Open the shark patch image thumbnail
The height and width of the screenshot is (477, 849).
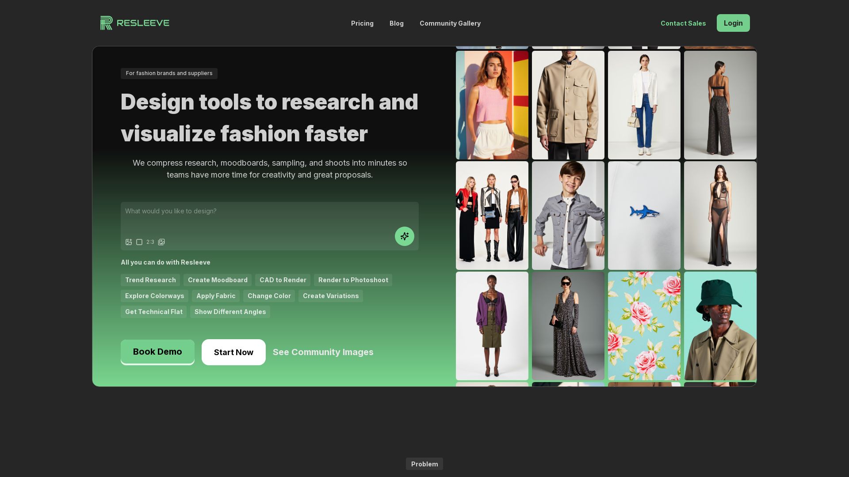[x=644, y=216]
